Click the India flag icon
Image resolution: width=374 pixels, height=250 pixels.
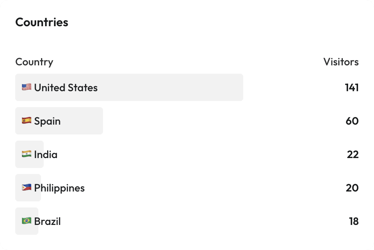[26, 154]
